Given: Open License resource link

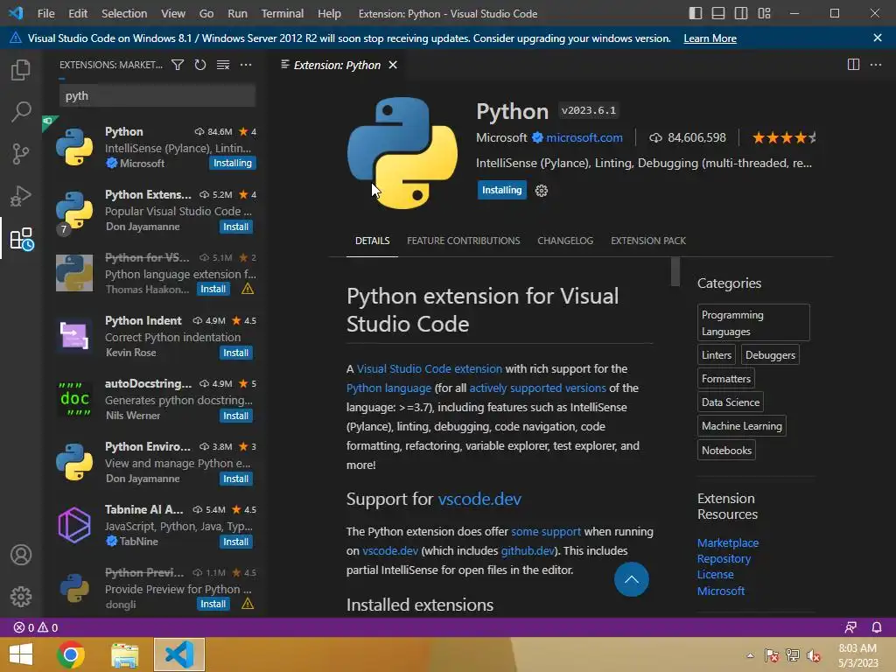Looking at the screenshot, I should tap(715, 574).
